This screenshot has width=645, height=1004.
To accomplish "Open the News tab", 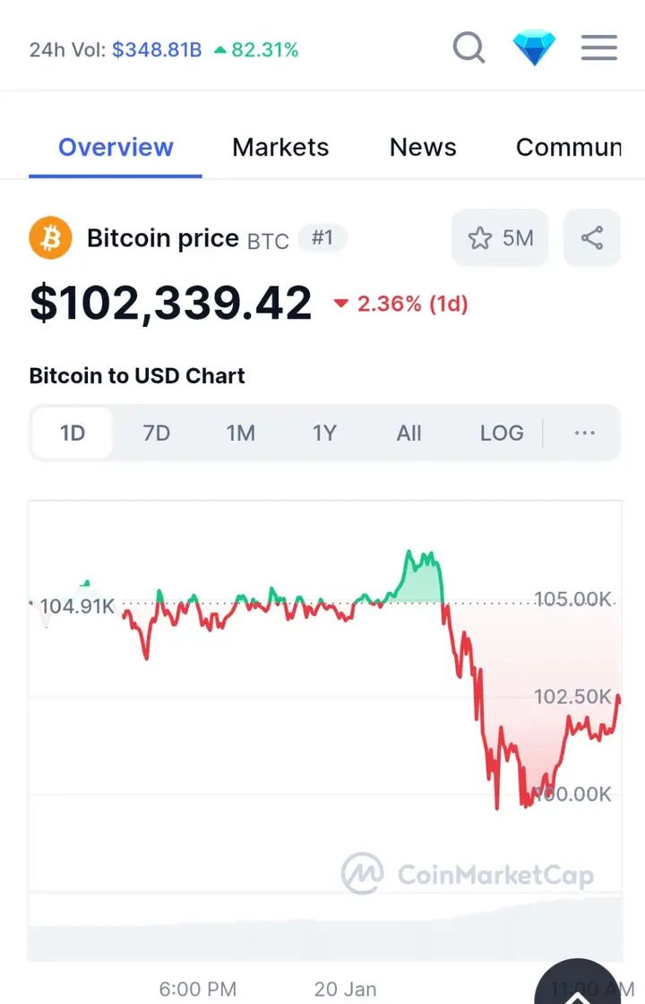I will [x=423, y=148].
